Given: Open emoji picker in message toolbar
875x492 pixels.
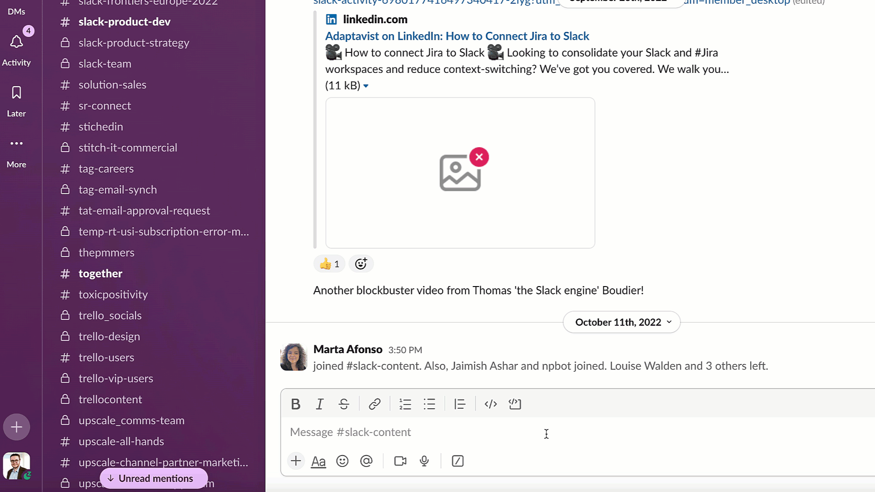Looking at the screenshot, I should (x=343, y=461).
